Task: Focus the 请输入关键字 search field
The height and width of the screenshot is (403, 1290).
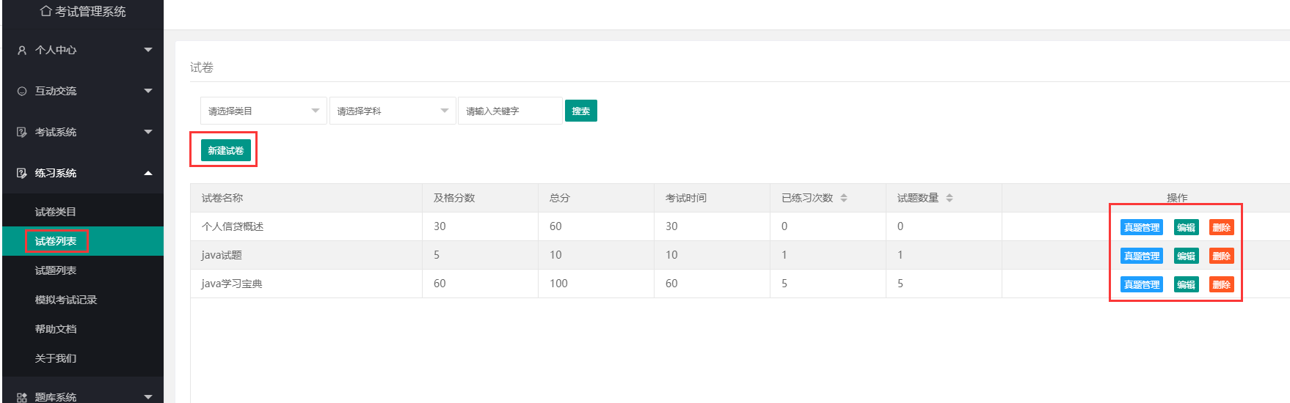Action: click(x=510, y=111)
